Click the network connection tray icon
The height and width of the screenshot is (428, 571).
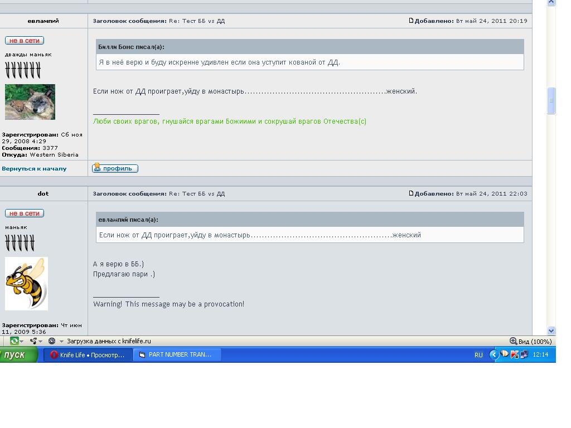(x=524, y=354)
